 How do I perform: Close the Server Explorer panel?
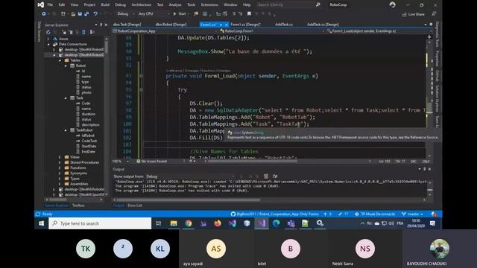(x=106, y=25)
